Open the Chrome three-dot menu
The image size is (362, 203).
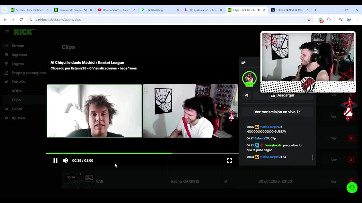pos(357,19)
